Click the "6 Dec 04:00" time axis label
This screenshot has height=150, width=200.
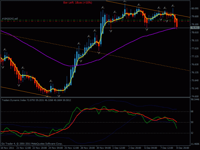(151, 148)
